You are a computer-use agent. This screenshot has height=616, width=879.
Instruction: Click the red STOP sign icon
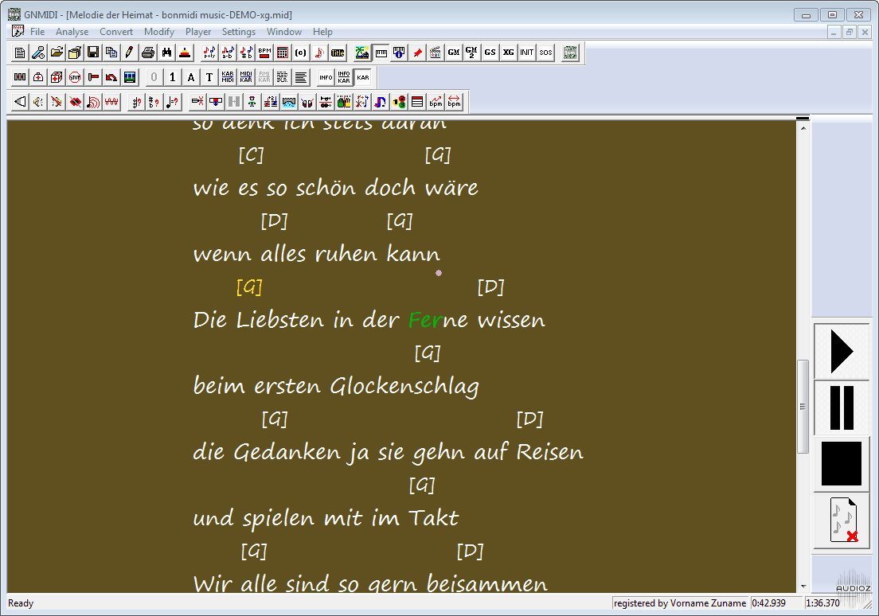(75, 77)
